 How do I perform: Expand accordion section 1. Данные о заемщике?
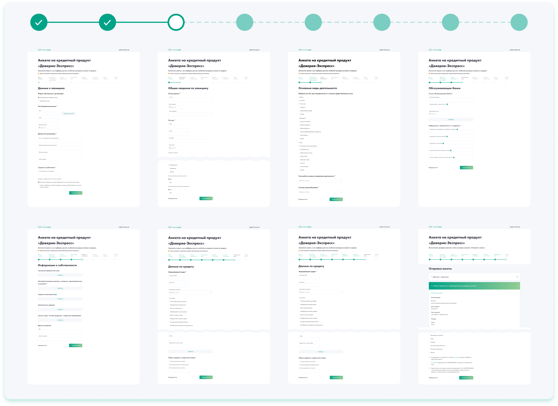474,277
